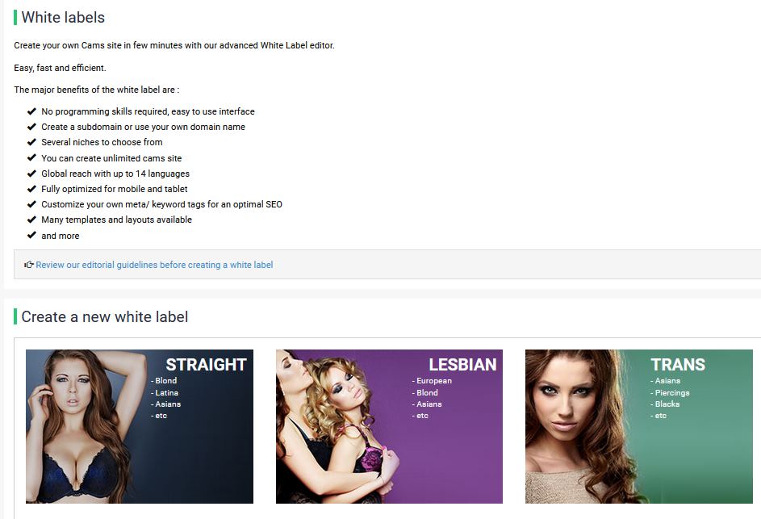Click the LESBIAN title text on banner
This screenshot has height=519, width=761.
462,365
